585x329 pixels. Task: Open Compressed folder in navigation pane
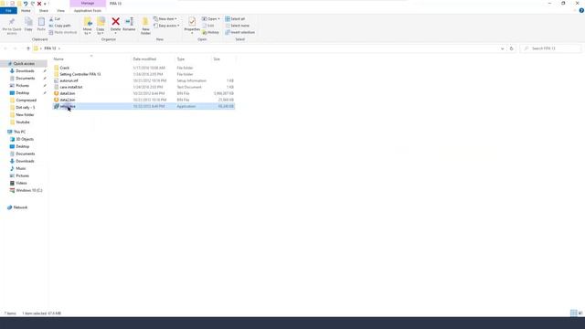(x=26, y=101)
